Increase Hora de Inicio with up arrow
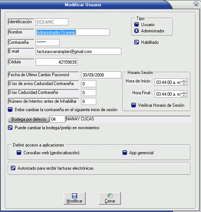Image resolution: width=201 pixels, height=212 pixels. (x=184, y=81)
